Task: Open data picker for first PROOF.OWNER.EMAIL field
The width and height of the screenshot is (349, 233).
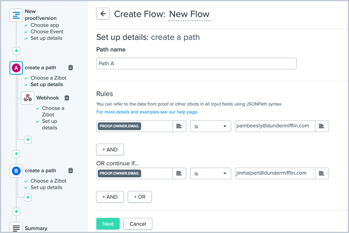Action: click(x=179, y=126)
